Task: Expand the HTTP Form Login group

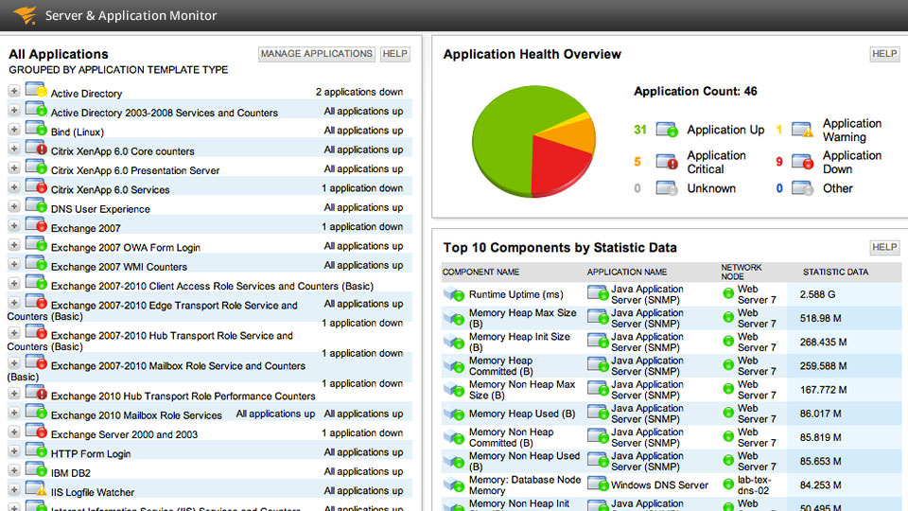Action: tap(14, 451)
